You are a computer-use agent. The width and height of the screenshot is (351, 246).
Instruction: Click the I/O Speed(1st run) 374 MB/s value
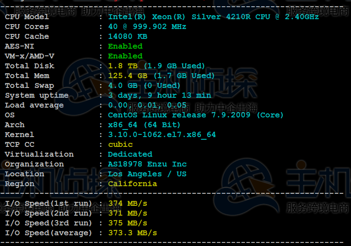(x=127, y=204)
